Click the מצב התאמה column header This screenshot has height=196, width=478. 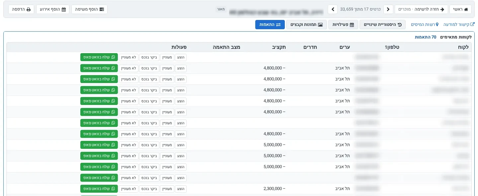(226, 47)
